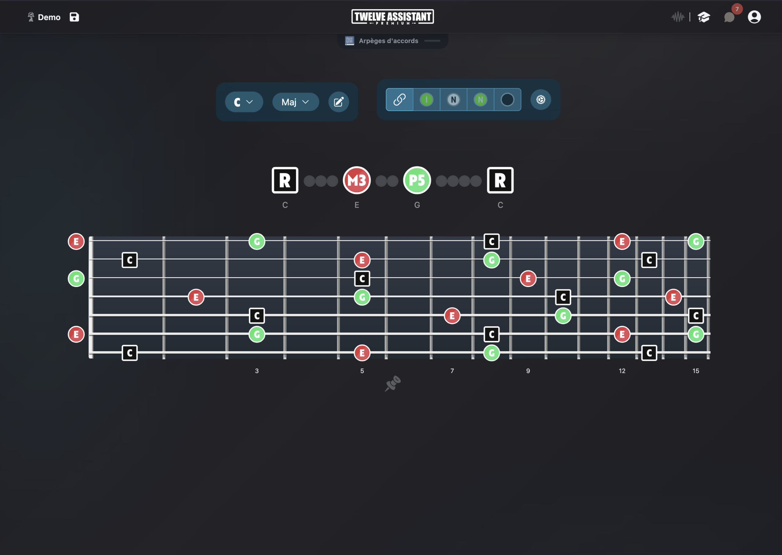Screen dimensions: 782x555
Task: Toggle the dark empty circle display
Action: point(507,100)
